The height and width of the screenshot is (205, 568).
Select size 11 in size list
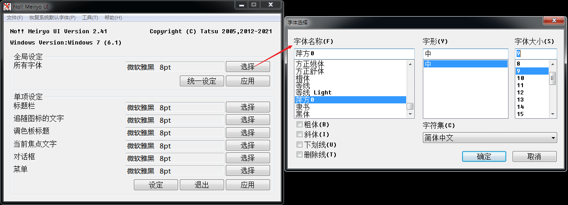[532, 85]
